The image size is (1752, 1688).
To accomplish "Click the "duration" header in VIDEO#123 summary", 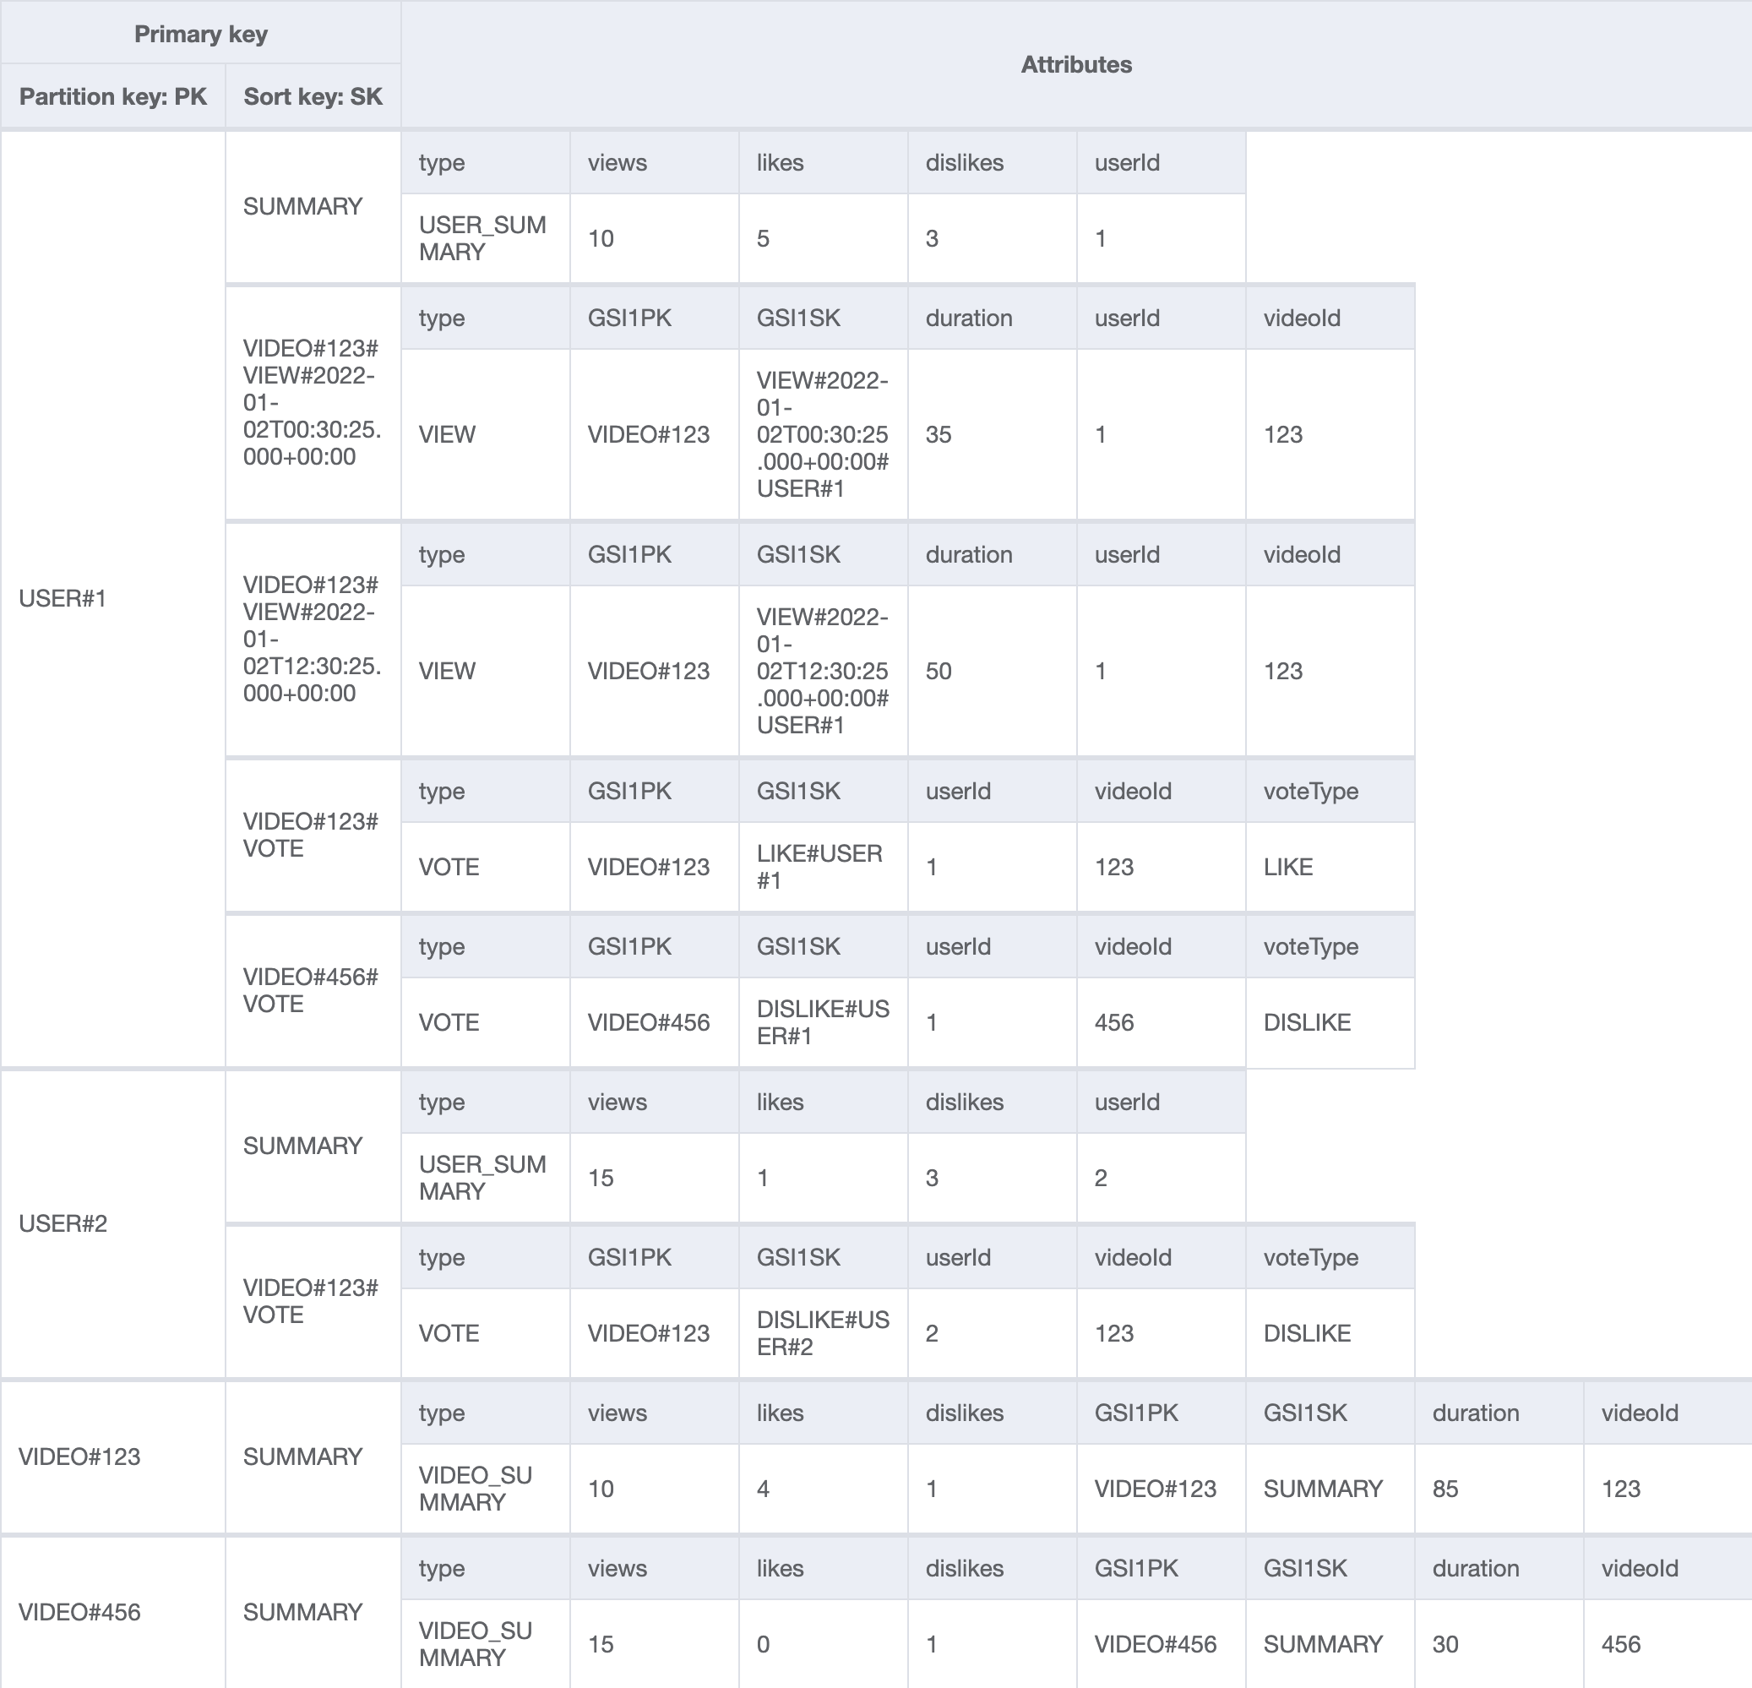I will point(1499,1413).
